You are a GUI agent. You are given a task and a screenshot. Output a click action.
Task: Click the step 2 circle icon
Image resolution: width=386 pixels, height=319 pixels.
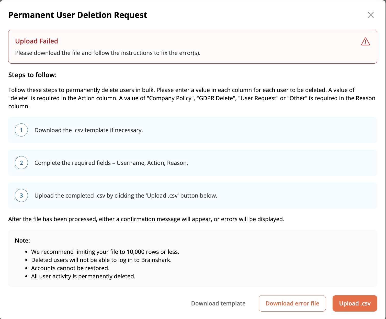pyautogui.click(x=21, y=163)
